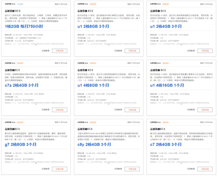The image size is (218, 177).
Task: Click 立即试用 on the c7 2核4GB 3个月 card
Action: 205,169
